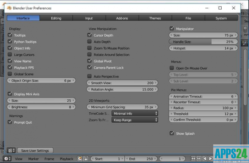Maximize the Blender User Preferences window
249x163 pixels.
(220, 8)
